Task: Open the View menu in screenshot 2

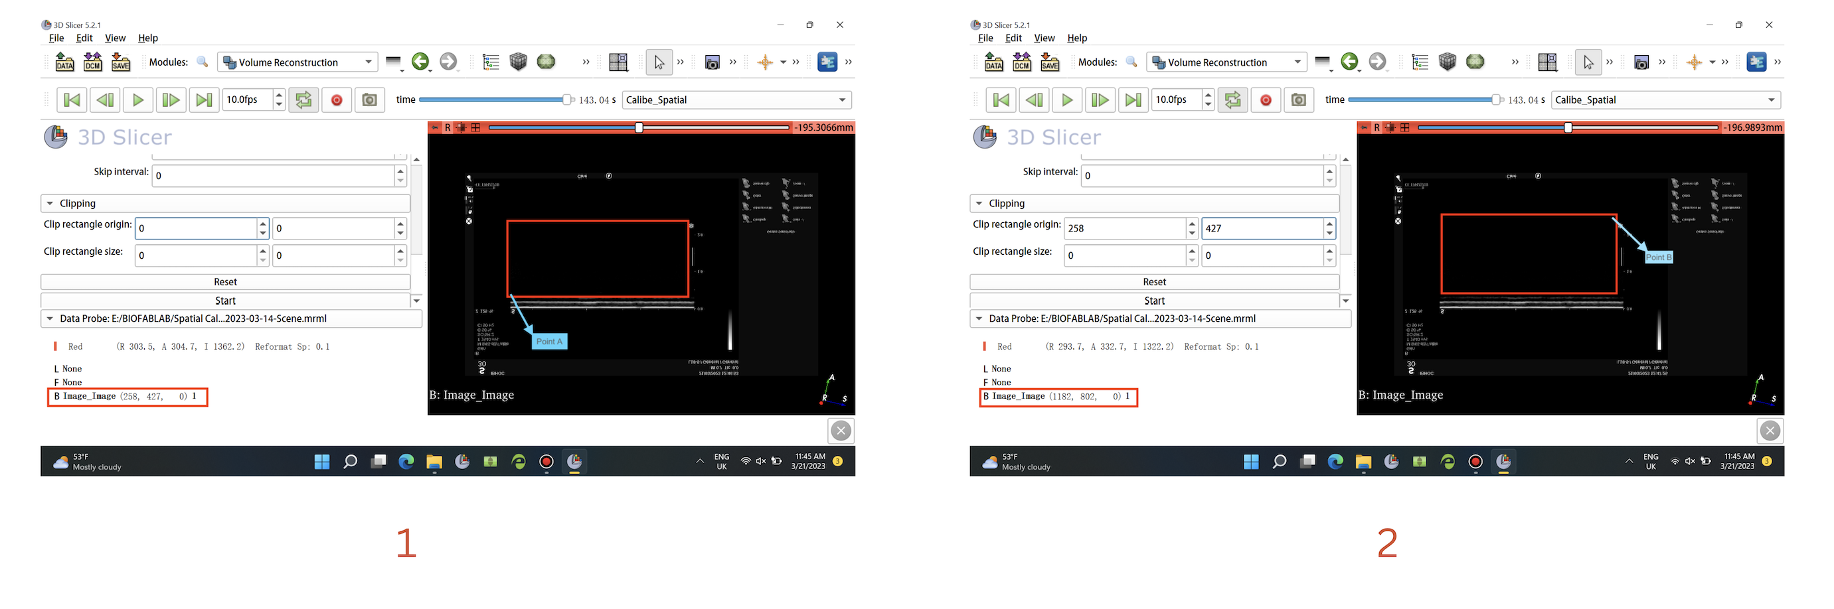Action: pos(1044,38)
